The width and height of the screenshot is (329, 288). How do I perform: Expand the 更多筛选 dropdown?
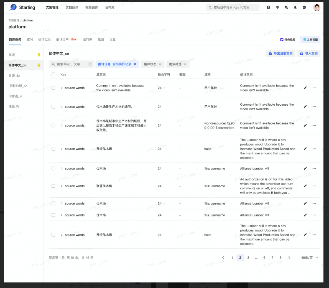pos(178,64)
